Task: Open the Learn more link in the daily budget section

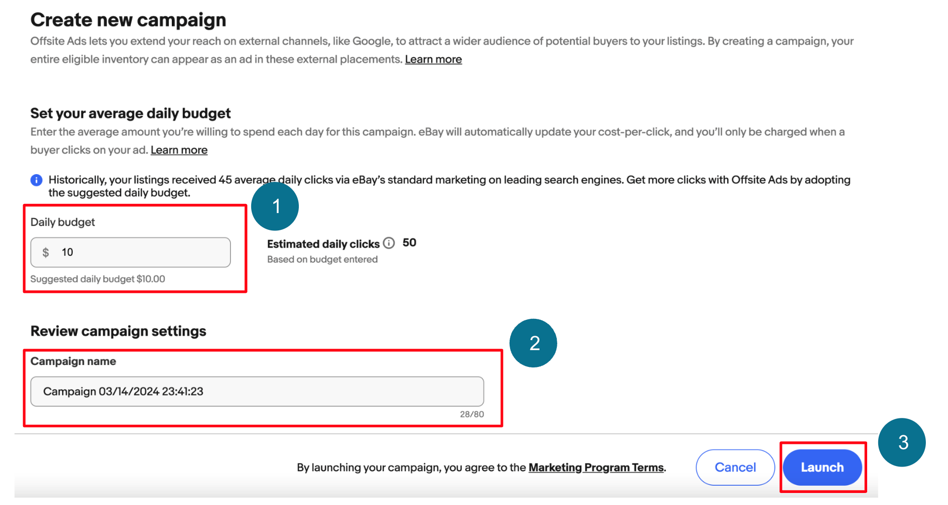Action: (x=179, y=150)
